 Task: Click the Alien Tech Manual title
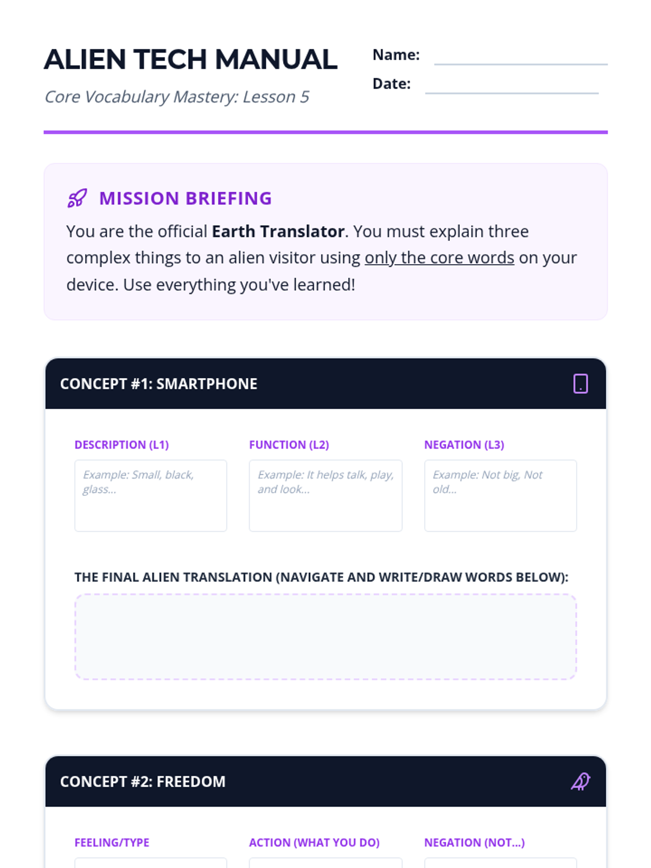pos(190,59)
